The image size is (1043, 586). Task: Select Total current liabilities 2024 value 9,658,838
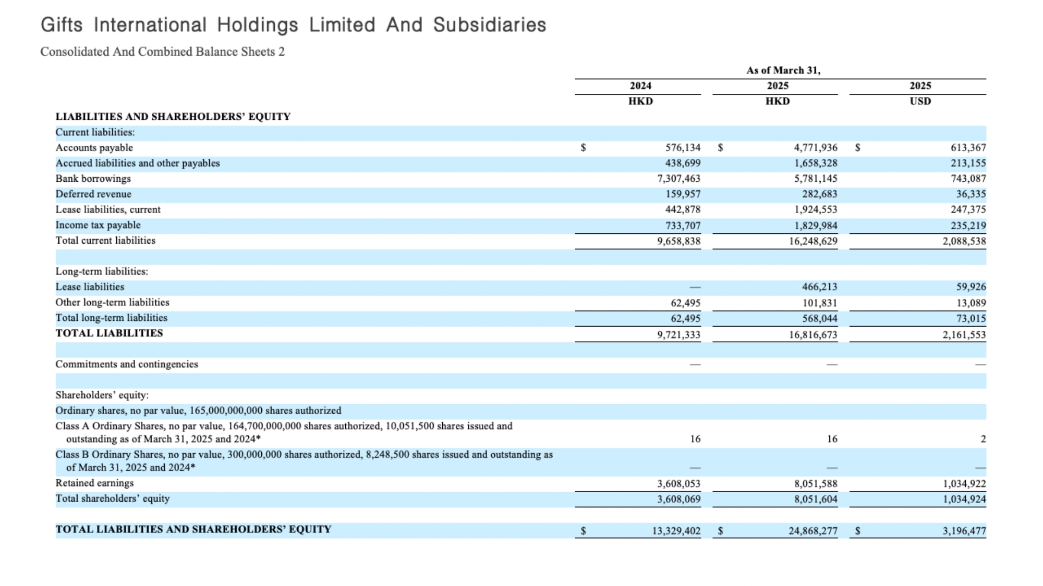[x=678, y=241]
